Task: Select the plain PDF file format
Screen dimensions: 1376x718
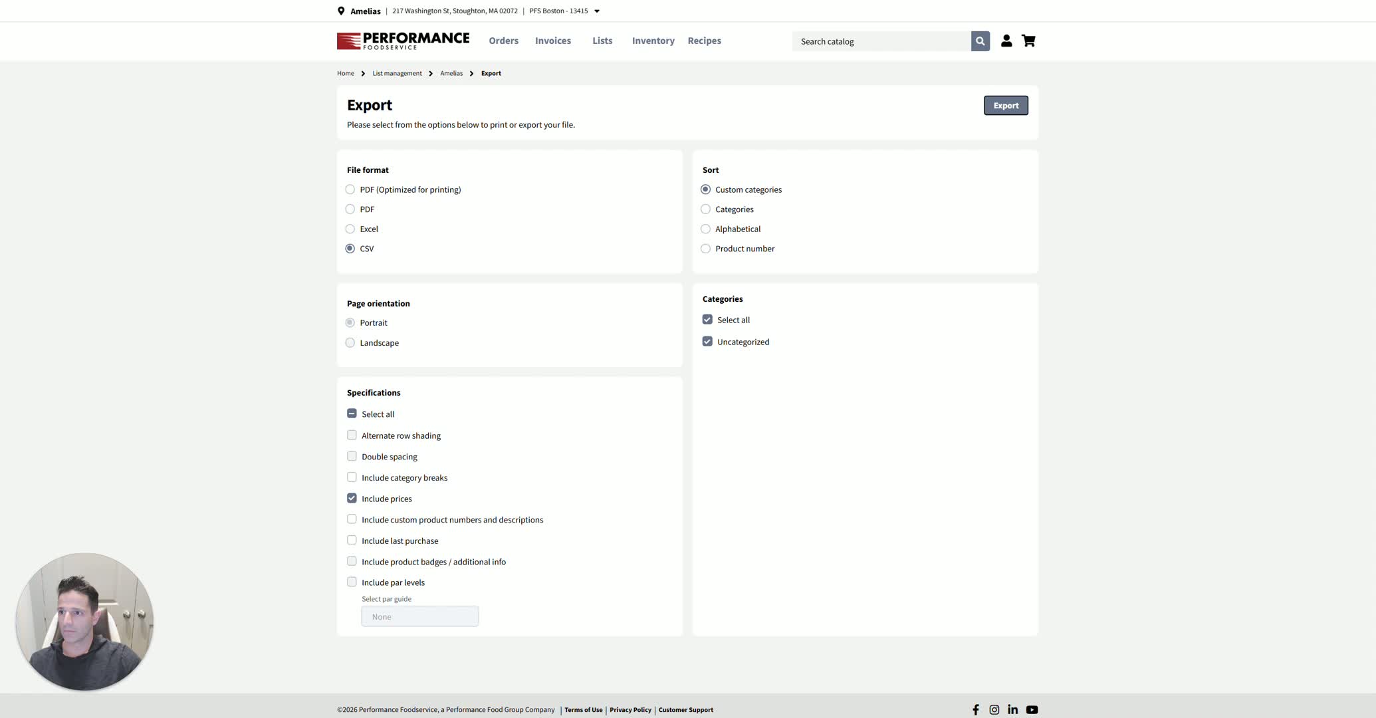Action: (350, 209)
